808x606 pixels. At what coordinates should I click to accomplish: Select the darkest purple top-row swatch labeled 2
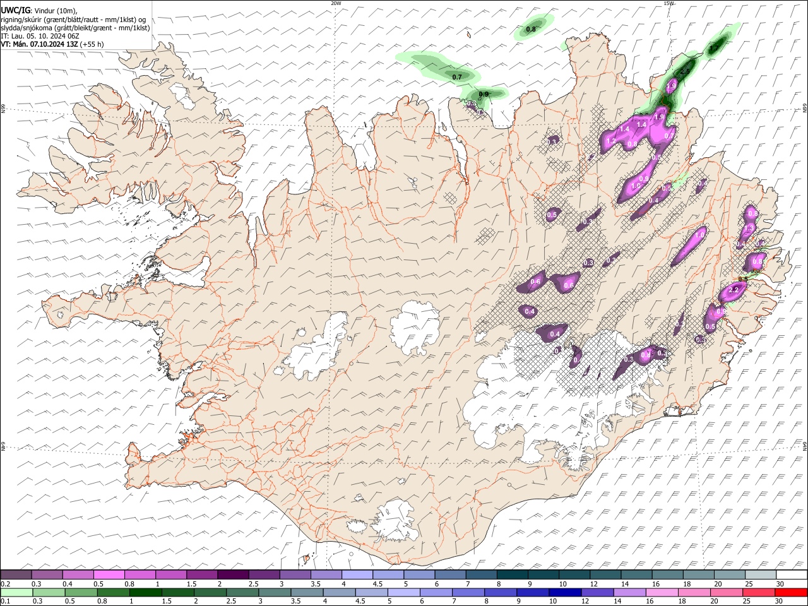(233, 574)
